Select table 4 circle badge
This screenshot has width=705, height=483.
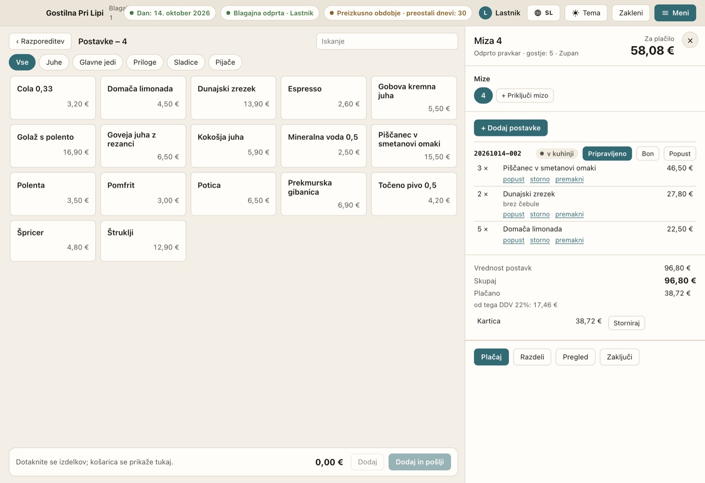pos(483,95)
